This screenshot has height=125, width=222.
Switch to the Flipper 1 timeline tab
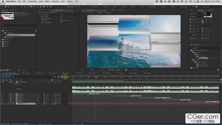click(94, 73)
